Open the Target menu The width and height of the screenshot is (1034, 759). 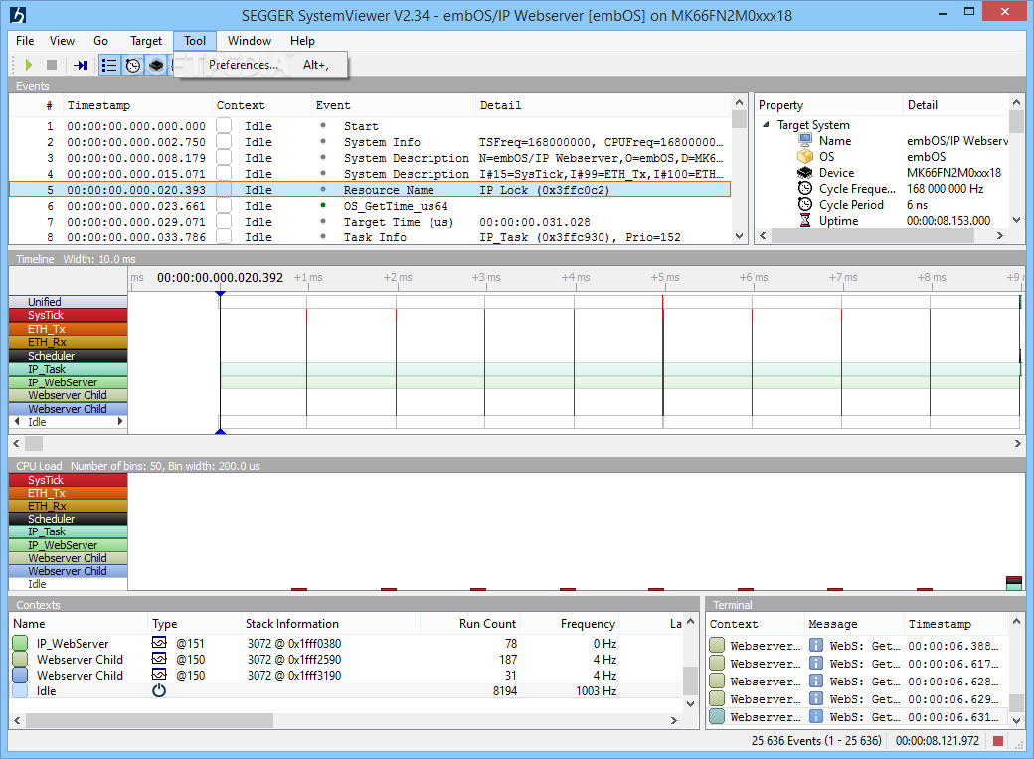[x=146, y=40]
